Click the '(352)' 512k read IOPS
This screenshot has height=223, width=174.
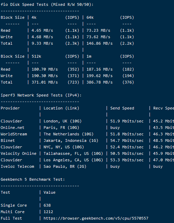73,69
